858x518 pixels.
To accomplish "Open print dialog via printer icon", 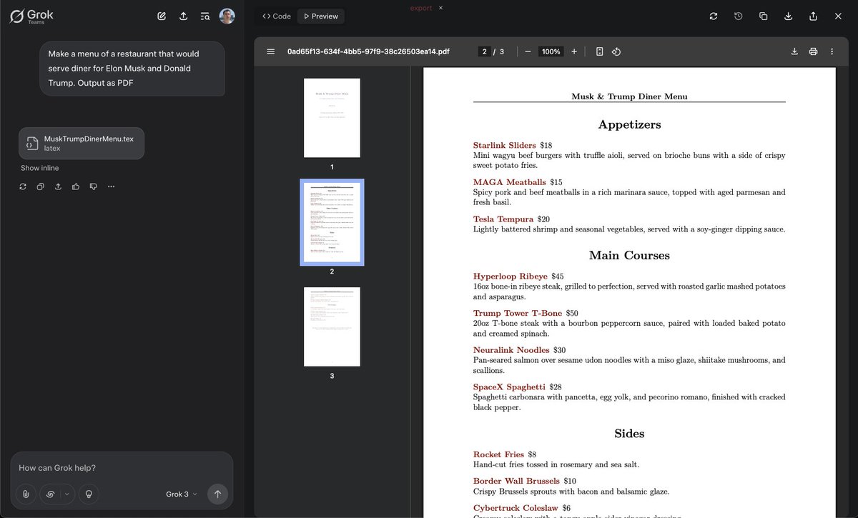I will tap(813, 51).
